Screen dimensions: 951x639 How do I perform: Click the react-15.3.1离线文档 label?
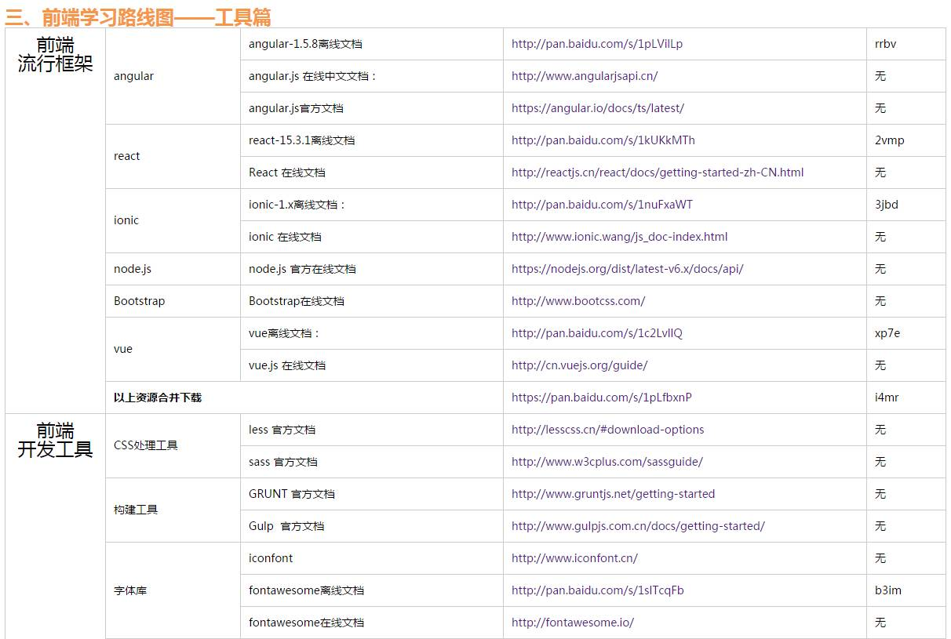tap(301, 140)
